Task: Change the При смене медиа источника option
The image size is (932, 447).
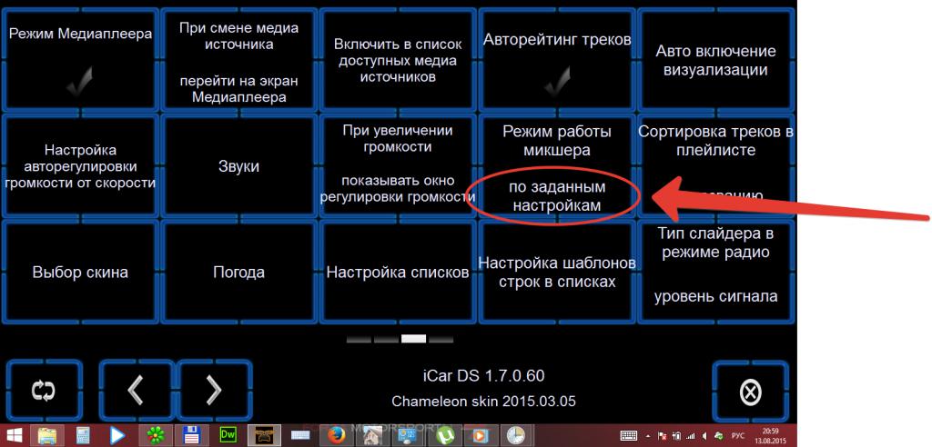Action: 239,60
